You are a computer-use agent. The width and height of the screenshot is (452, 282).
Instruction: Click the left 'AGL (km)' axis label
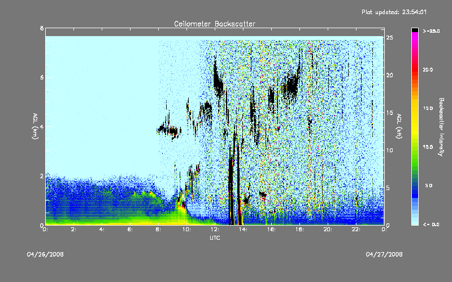click(x=35, y=126)
